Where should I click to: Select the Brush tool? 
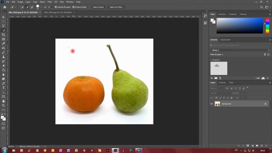tap(3, 52)
